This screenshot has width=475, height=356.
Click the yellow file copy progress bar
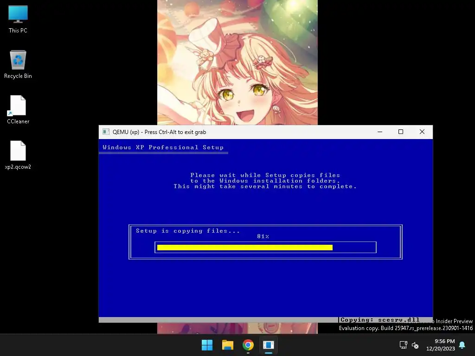tap(245, 248)
